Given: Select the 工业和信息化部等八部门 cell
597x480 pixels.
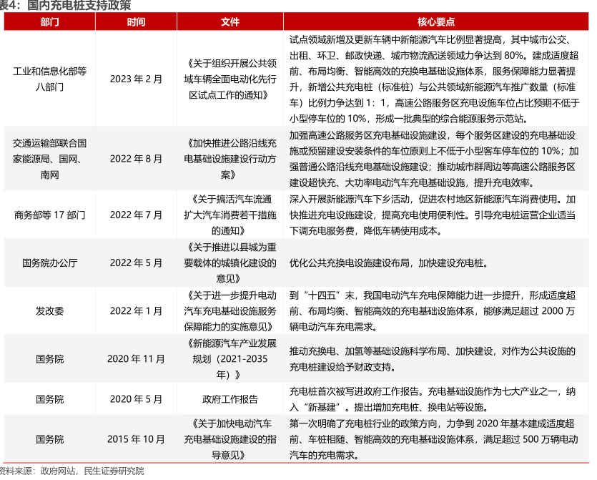Looking at the screenshot, I should 50,79.
